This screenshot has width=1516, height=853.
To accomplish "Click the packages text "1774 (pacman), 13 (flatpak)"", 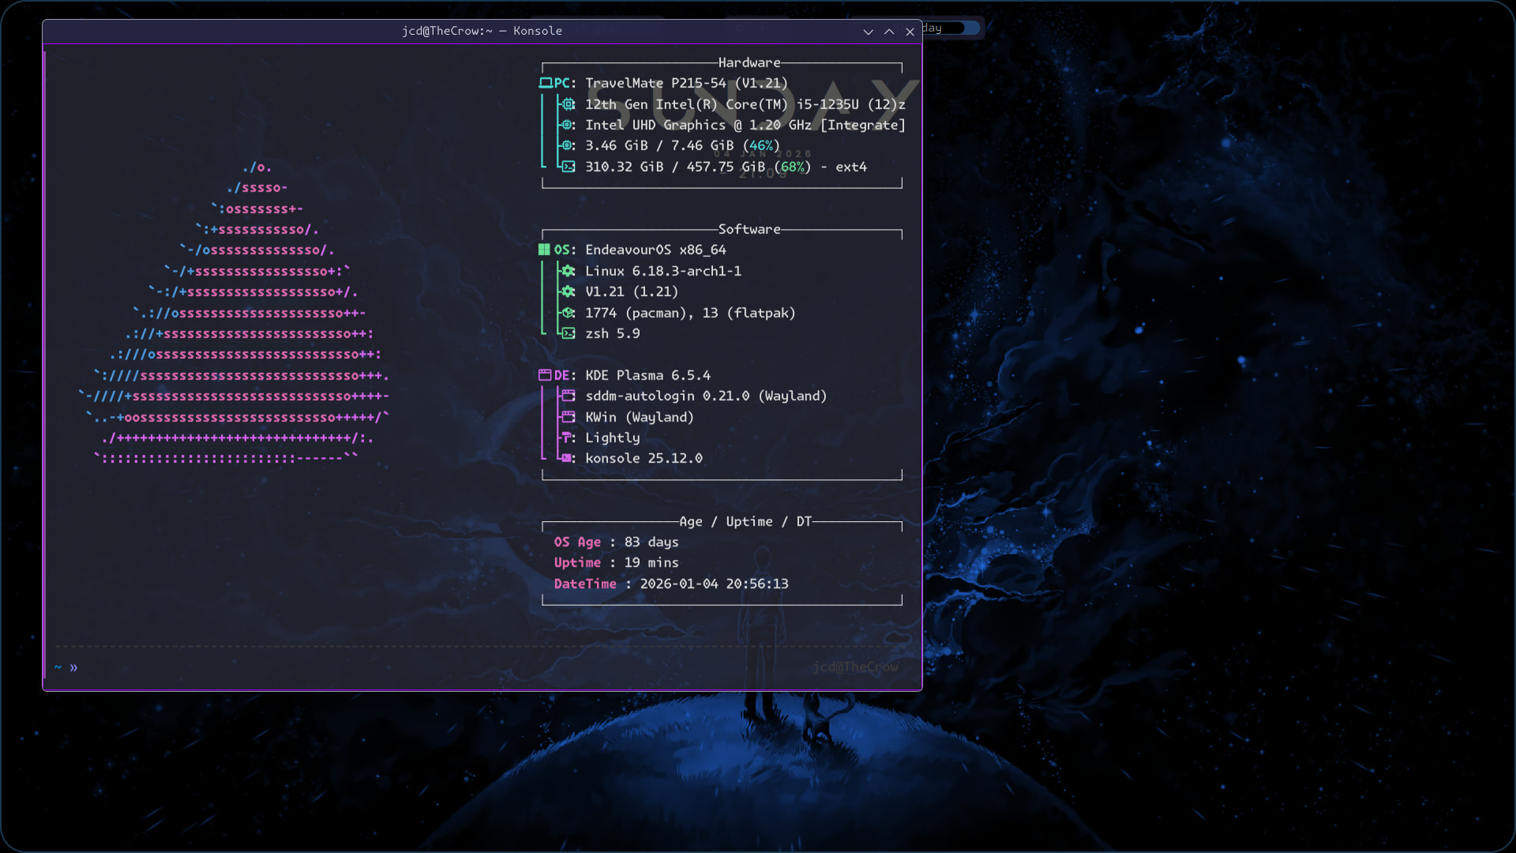I will coord(690,313).
